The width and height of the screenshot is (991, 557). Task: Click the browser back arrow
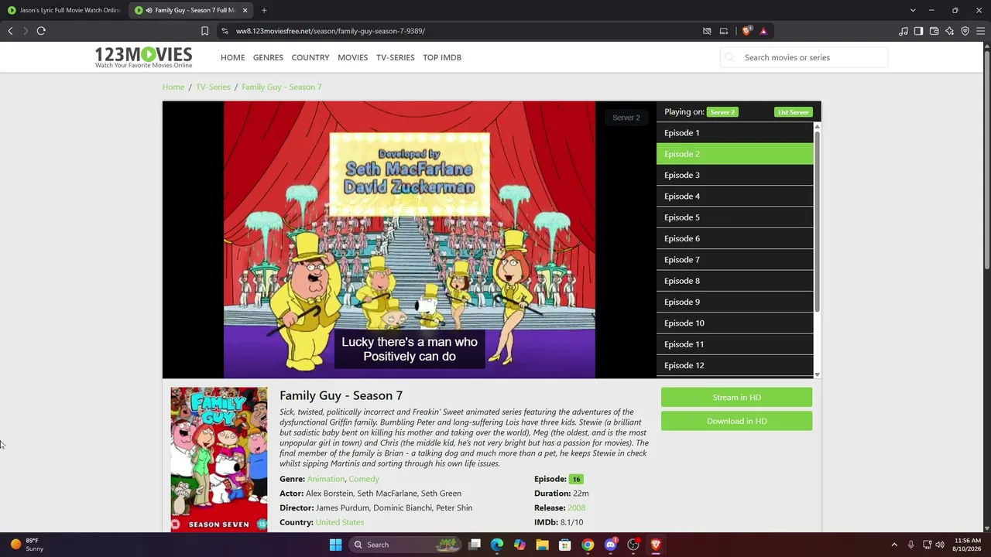coord(10,31)
